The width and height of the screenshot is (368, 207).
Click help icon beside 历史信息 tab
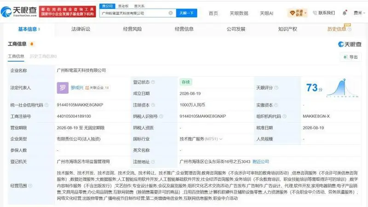pyautogui.click(x=350, y=29)
